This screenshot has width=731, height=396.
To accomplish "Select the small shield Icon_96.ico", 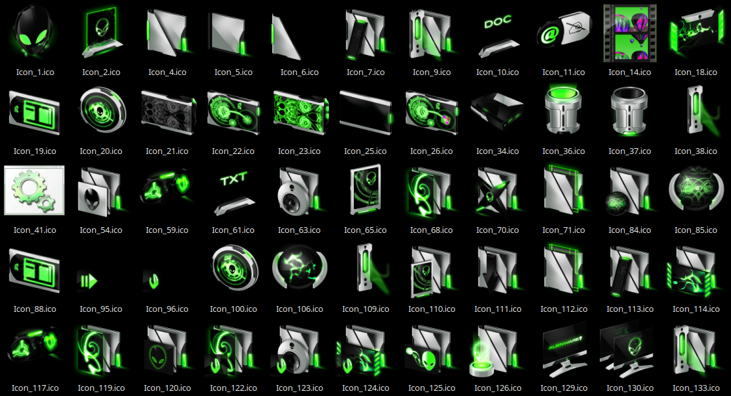I will 154,281.
